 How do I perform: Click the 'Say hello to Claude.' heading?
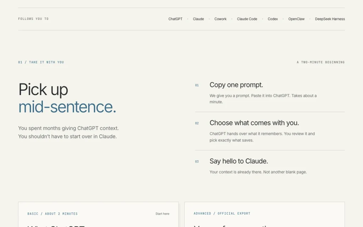(239, 161)
